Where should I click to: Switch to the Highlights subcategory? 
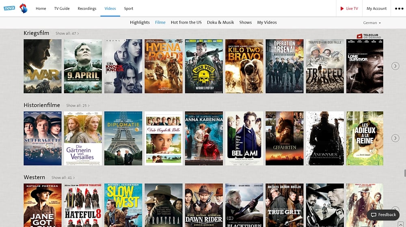(140, 22)
